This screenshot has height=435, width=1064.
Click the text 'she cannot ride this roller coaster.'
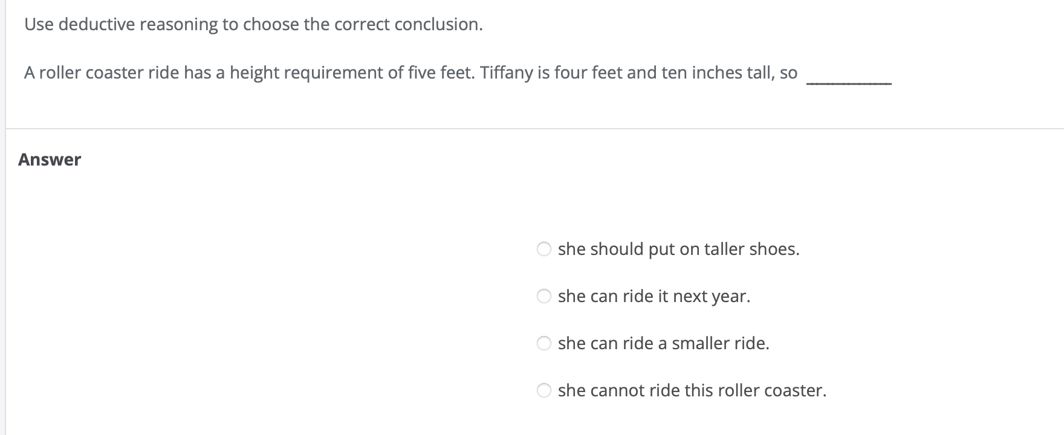(694, 390)
